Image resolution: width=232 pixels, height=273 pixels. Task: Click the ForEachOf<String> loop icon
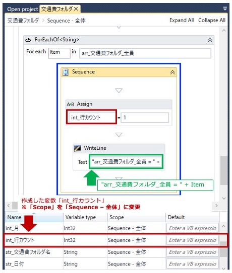(28, 40)
